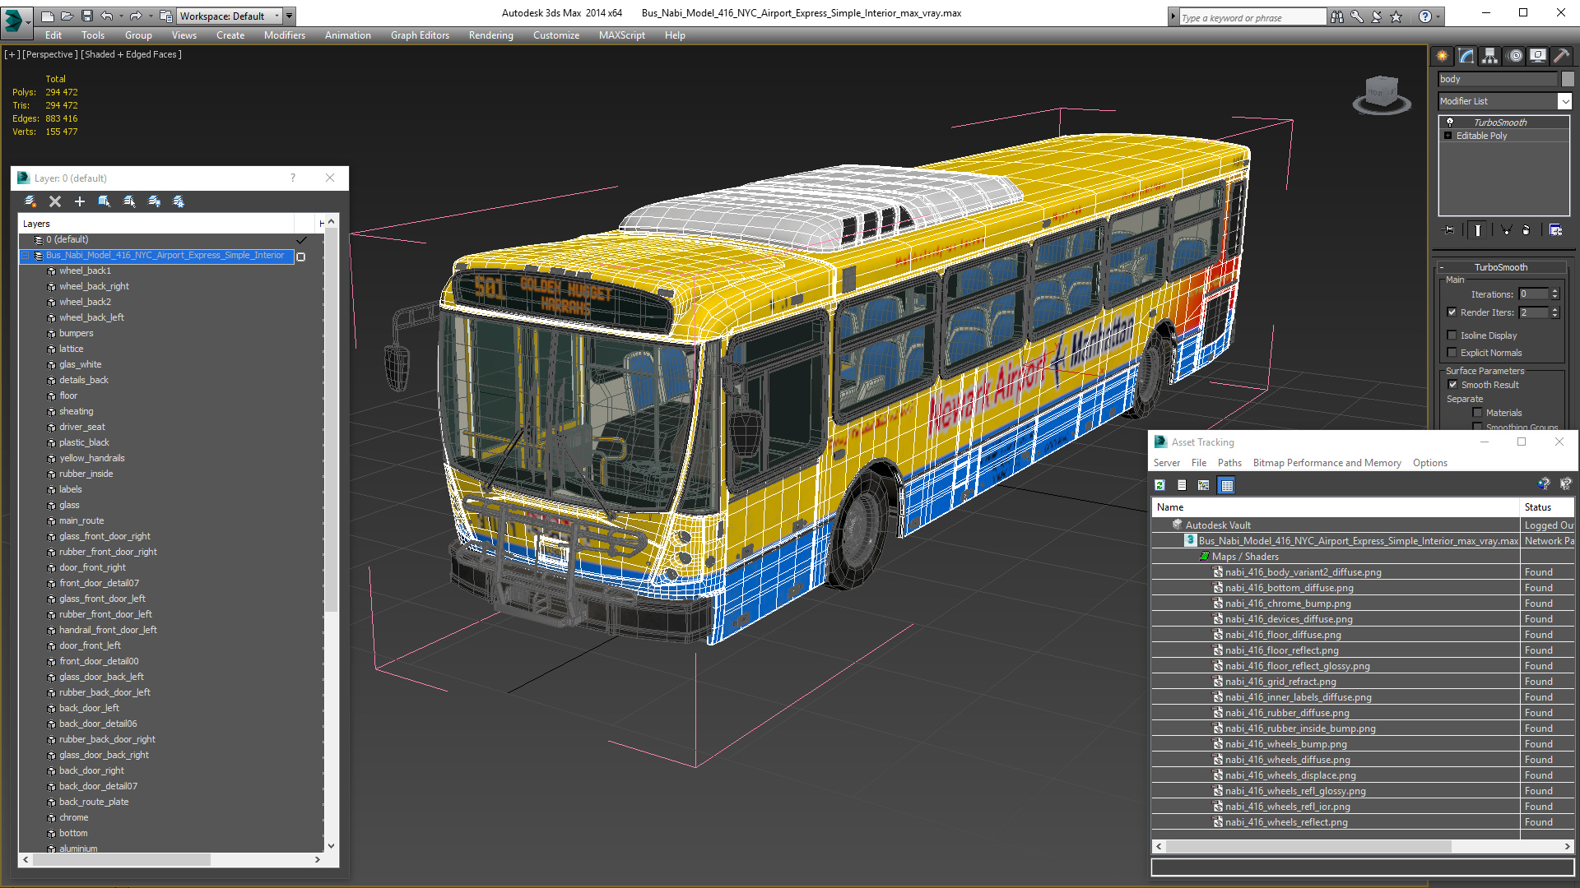This screenshot has width=1580, height=888.
Task: Click the body object color swatch
Action: pyautogui.click(x=1568, y=79)
